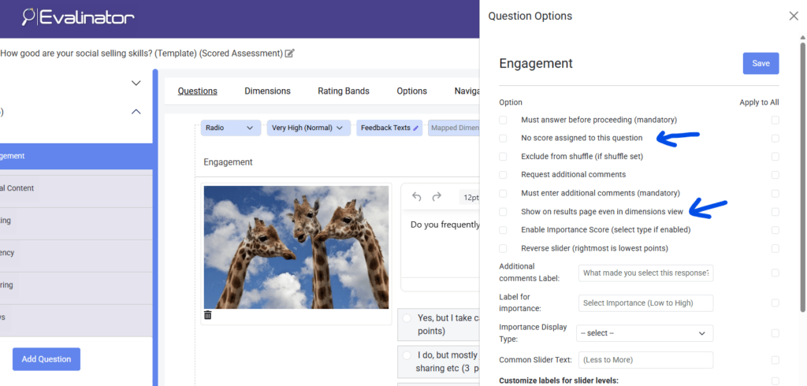Tick 'Exclude from shuffle (if shuffle set)'

[x=503, y=157]
